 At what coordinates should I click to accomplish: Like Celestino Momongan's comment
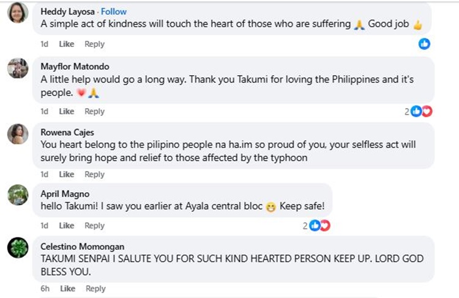tap(67, 288)
